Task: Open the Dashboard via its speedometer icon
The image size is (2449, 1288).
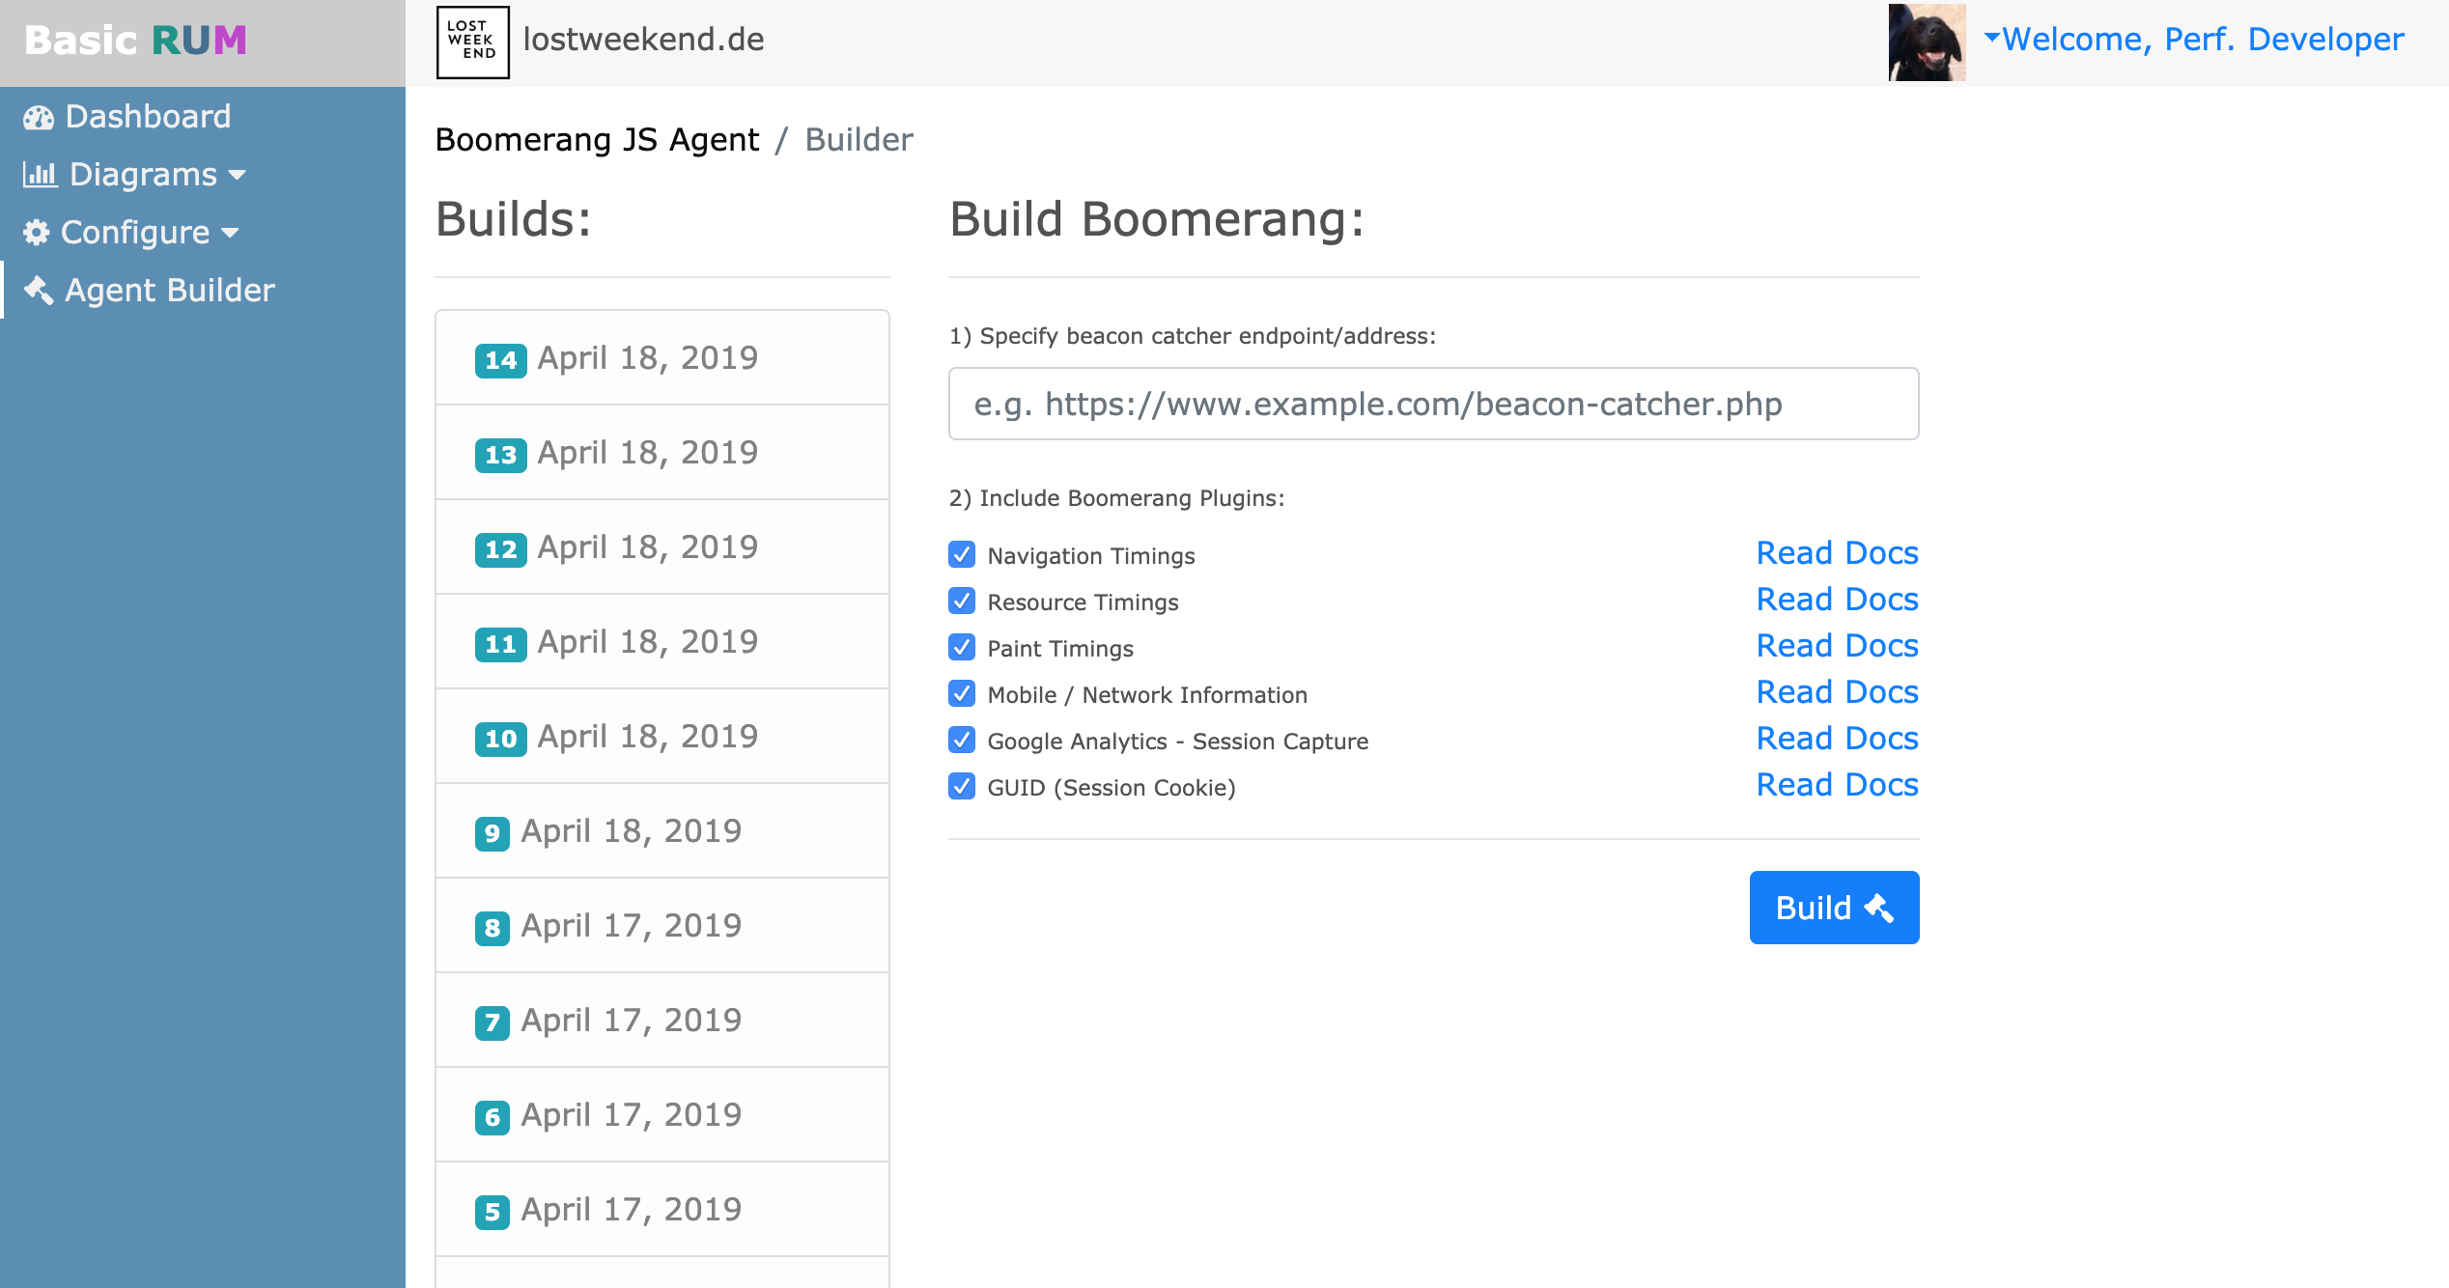Action: click(x=38, y=117)
